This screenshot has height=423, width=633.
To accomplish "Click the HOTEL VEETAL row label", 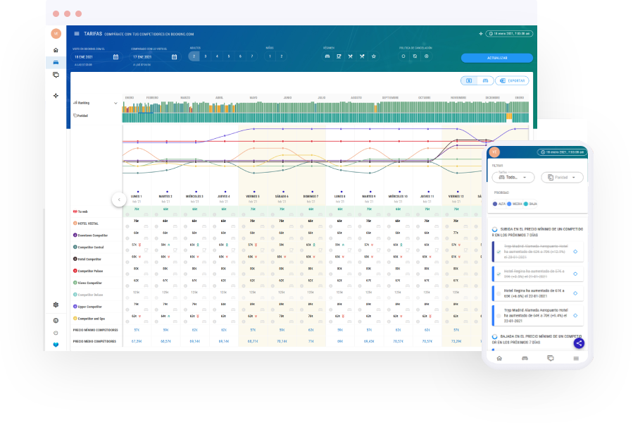I will click(88, 223).
